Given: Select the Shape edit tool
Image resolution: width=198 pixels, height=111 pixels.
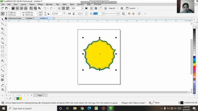Looking at the screenshot, I should point(2,24).
